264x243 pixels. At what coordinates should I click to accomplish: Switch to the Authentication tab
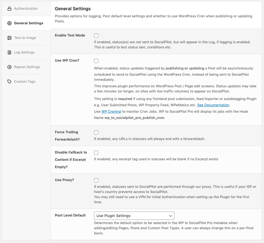[26, 9]
